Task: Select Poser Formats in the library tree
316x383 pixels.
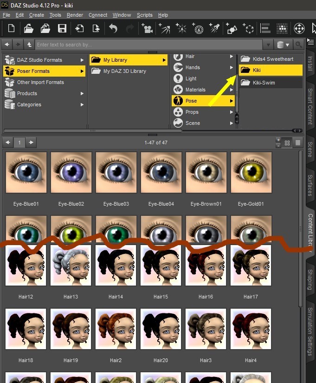Action: click(44, 71)
